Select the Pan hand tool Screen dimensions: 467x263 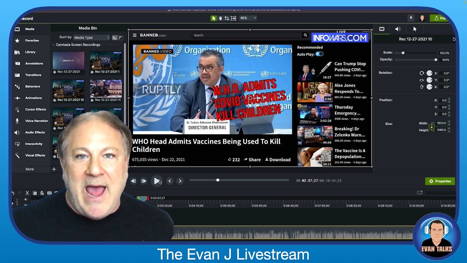click(x=220, y=18)
